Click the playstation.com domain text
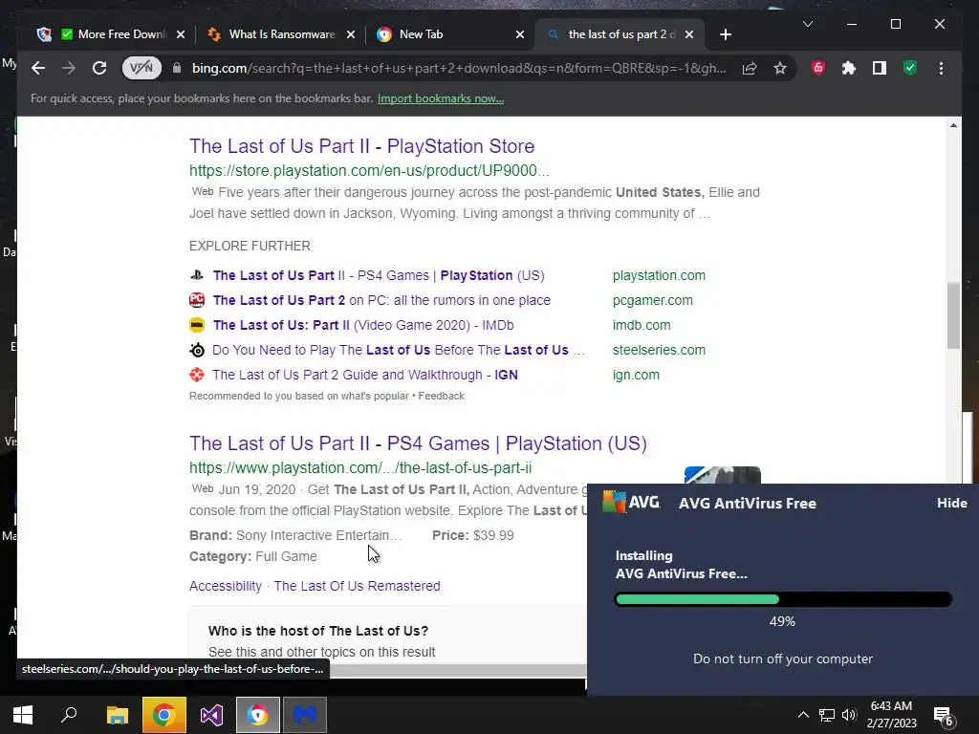The width and height of the screenshot is (979, 734). pyautogui.click(x=659, y=275)
